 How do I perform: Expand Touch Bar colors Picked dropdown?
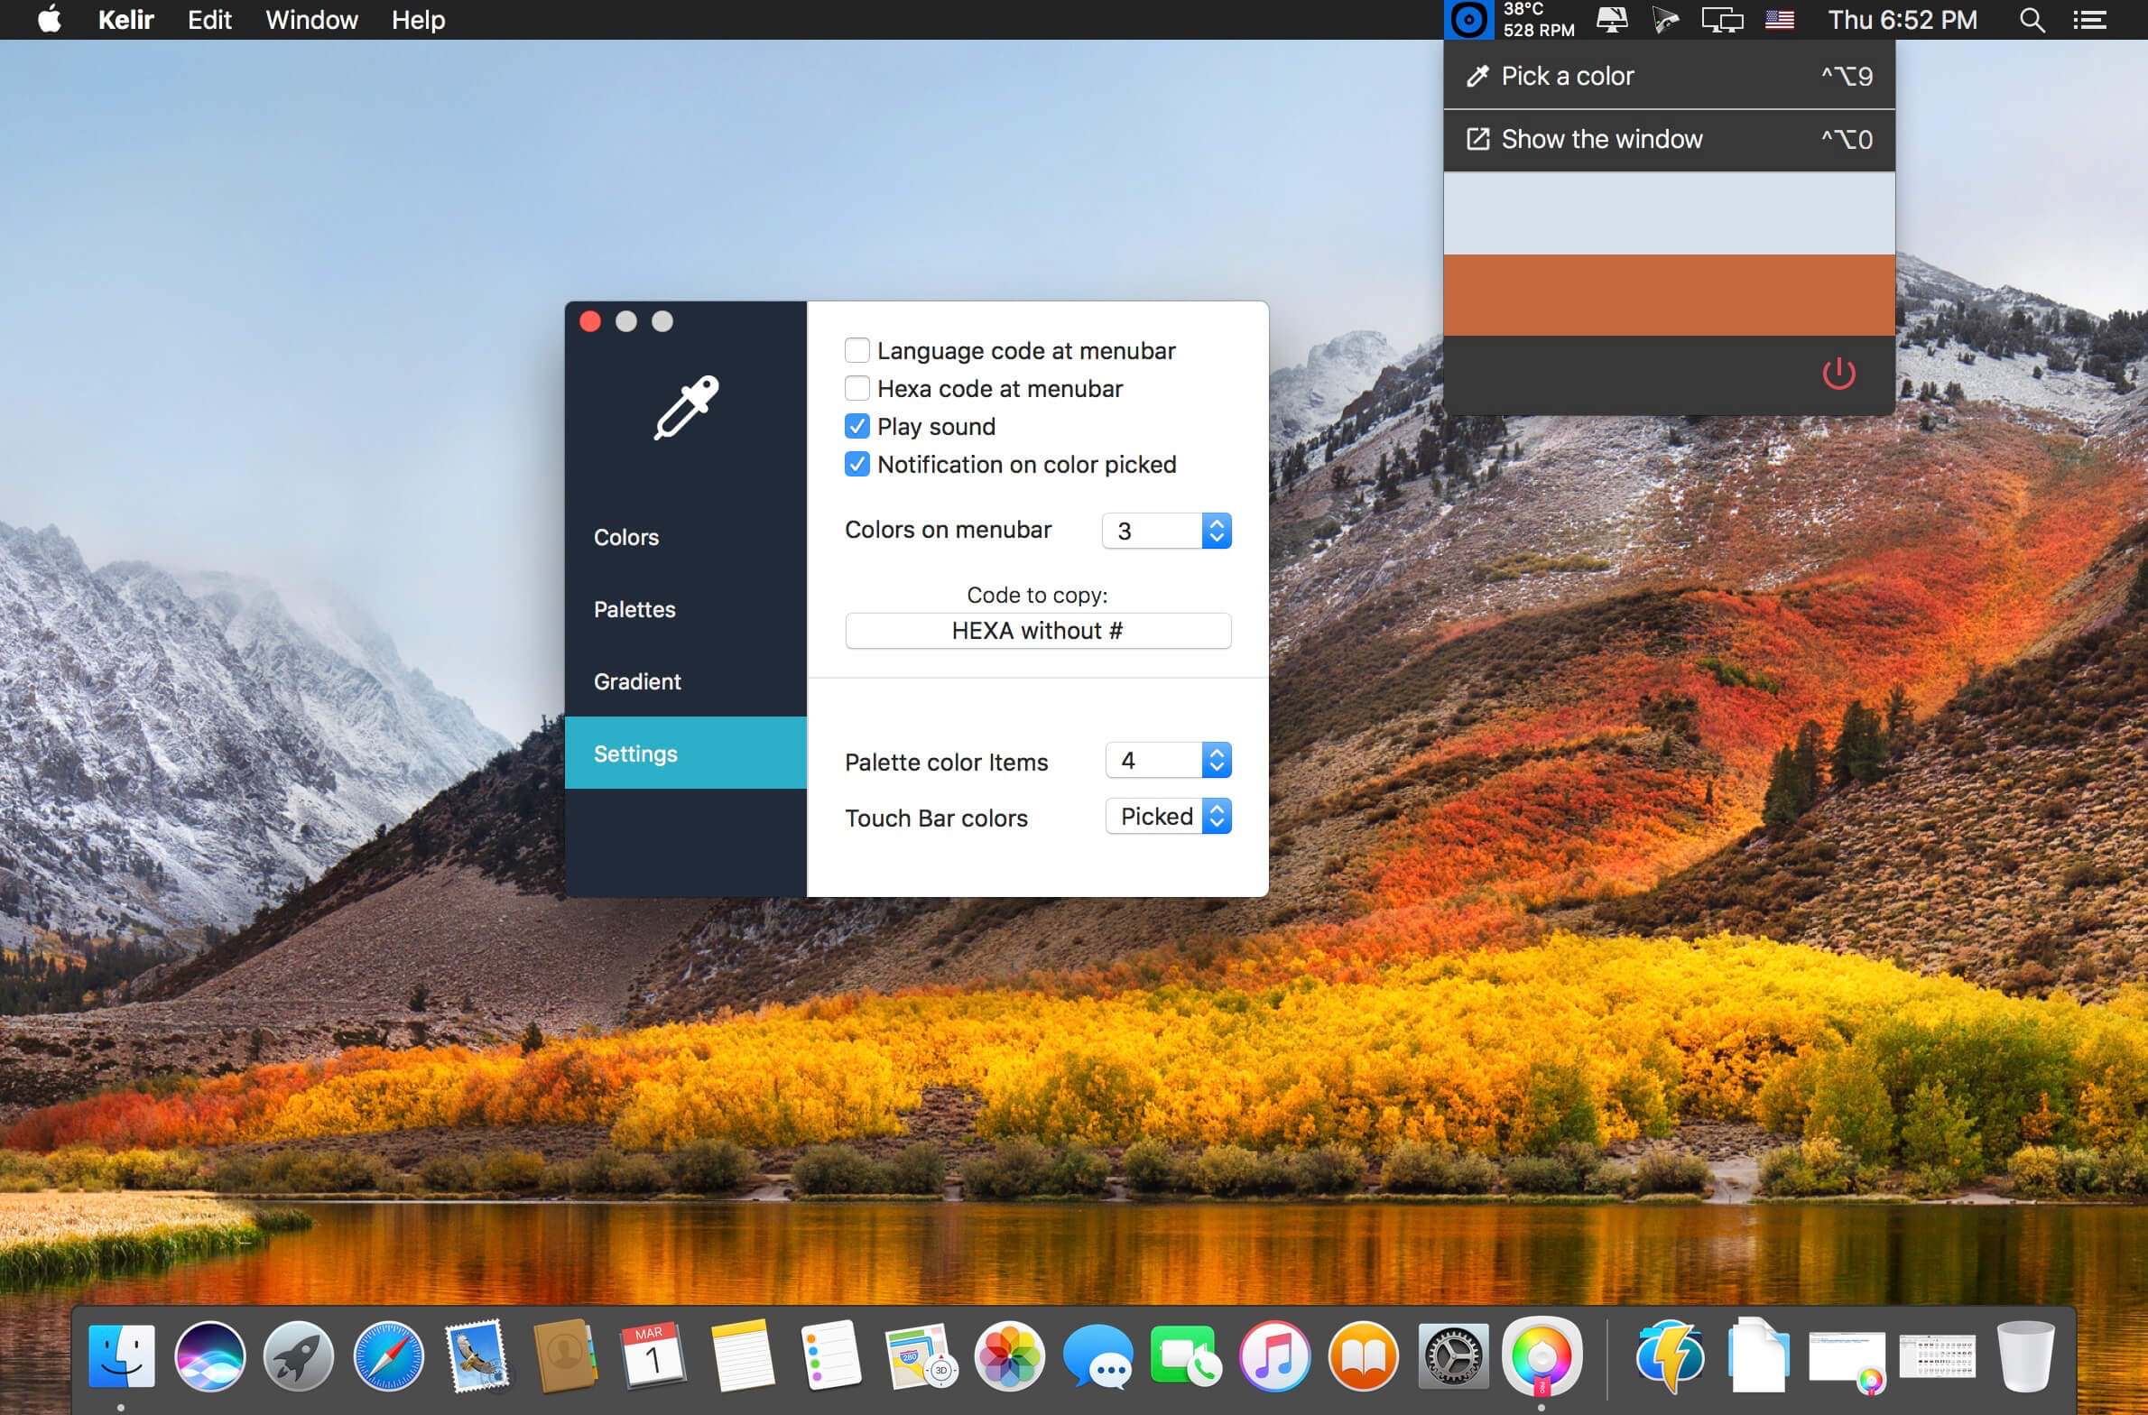1169,816
